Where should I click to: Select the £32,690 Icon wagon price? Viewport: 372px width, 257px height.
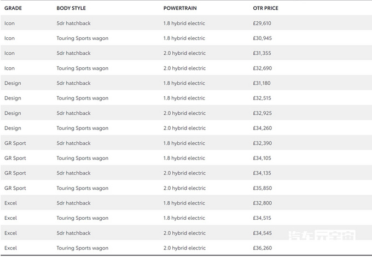259,68
